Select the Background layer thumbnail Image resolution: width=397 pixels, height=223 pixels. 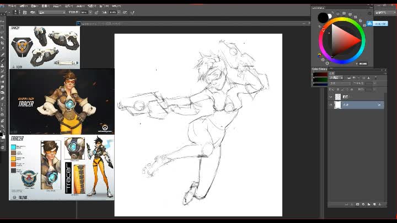(x=338, y=105)
